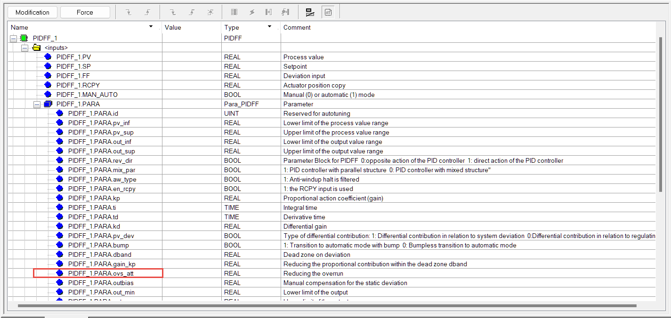
Task: Click the 'Para_PIDFF' type cell
Action: click(242, 104)
